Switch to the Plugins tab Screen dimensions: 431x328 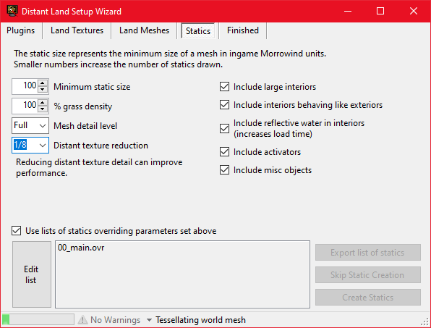(x=21, y=30)
